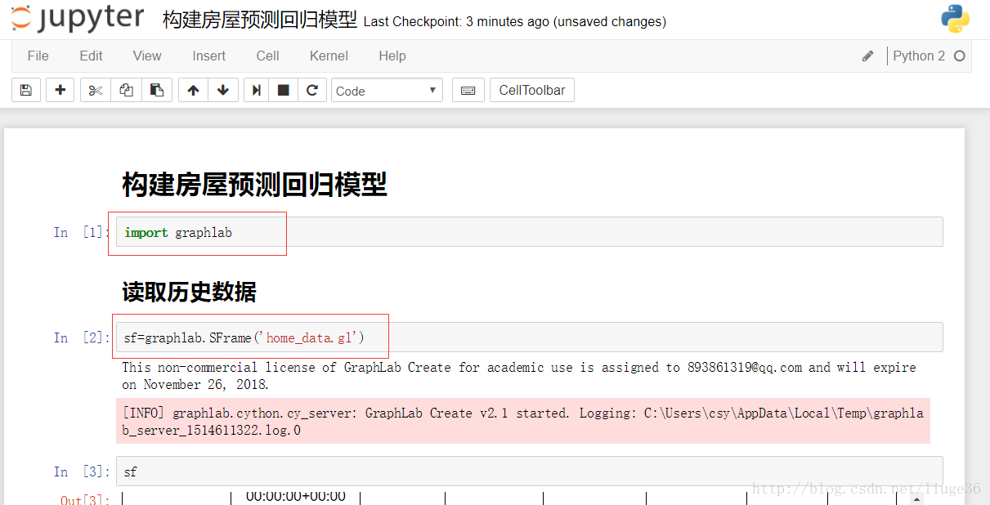The height and width of the screenshot is (505, 990).
Task: Open the File menu
Action: [38, 56]
